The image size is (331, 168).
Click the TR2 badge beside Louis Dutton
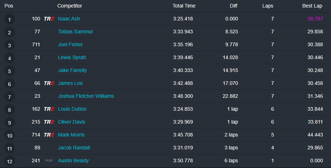point(49,109)
